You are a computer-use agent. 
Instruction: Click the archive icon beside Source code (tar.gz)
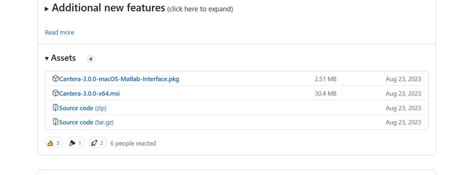click(55, 122)
